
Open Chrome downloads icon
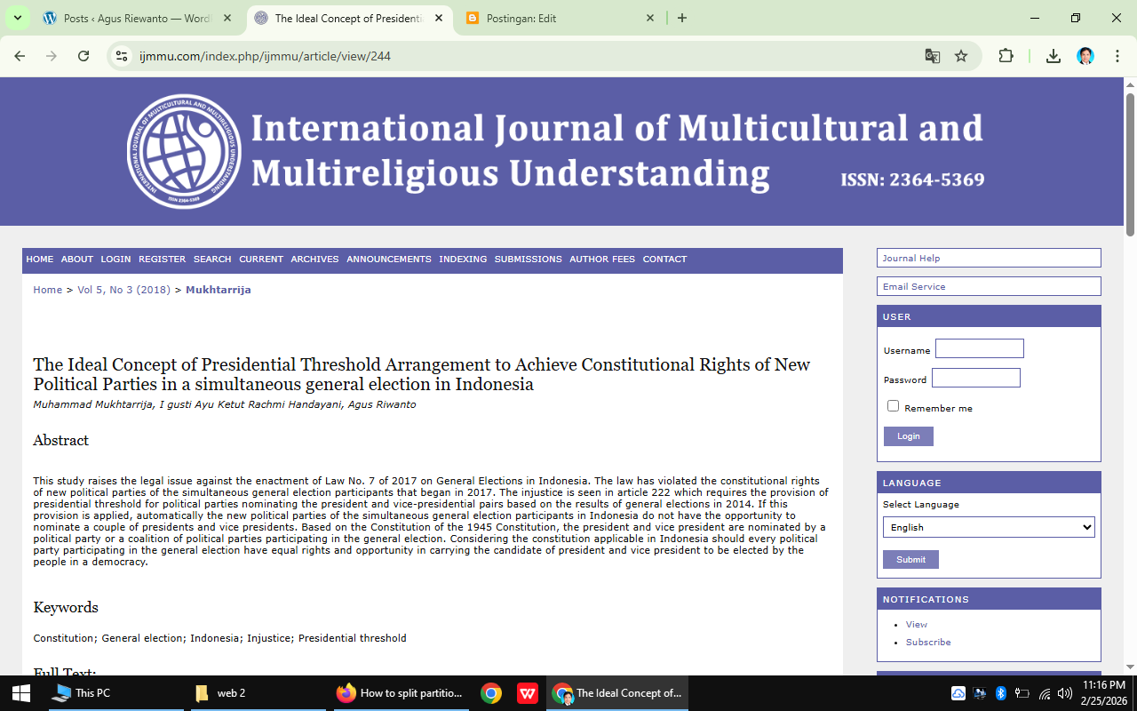(1053, 56)
